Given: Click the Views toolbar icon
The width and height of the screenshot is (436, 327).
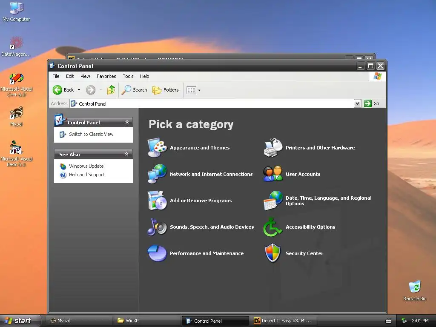Looking at the screenshot, I should (x=191, y=90).
